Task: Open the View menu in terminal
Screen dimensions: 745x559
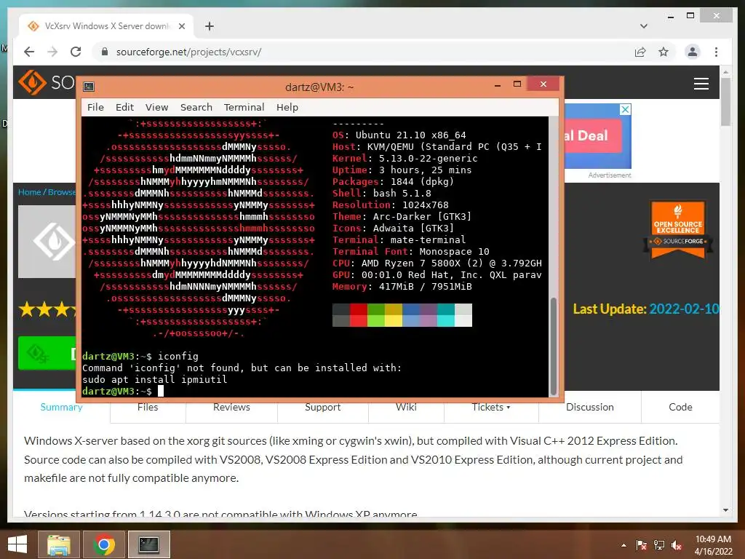Action: click(157, 108)
